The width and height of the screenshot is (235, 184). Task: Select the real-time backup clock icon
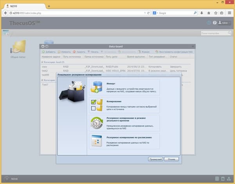[x=97, y=123]
